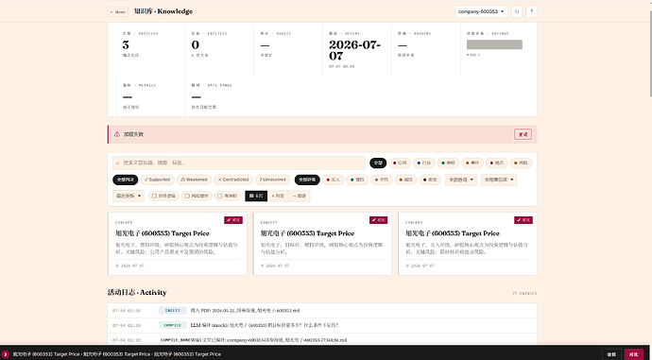
Task: Filter by the Weakened warning chip
Action: tap(195, 180)
